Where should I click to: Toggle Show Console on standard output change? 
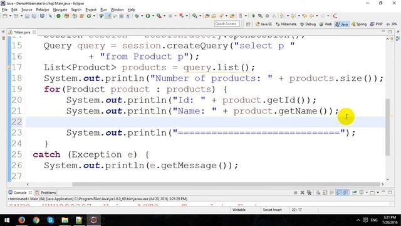coord(338,193)
